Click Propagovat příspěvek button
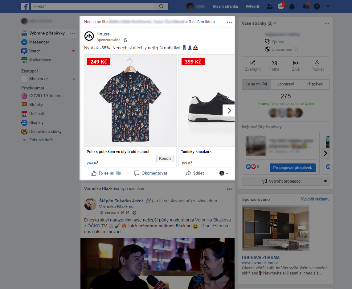The width and height of the screenshot is (352, 289). tap(293, 168)
